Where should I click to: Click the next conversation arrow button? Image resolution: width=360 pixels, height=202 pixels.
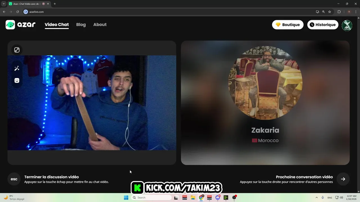[343, 179]
